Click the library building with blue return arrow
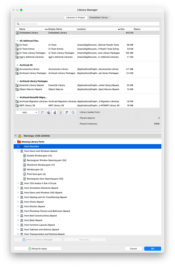 [67, 112]
